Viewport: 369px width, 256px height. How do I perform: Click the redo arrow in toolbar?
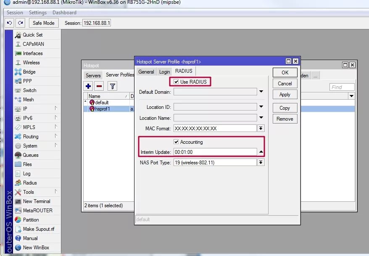tap(21, 23)
